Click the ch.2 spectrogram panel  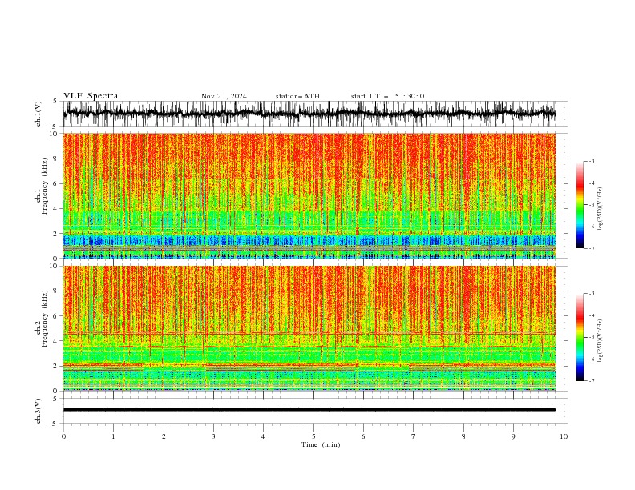pos(309,328)
